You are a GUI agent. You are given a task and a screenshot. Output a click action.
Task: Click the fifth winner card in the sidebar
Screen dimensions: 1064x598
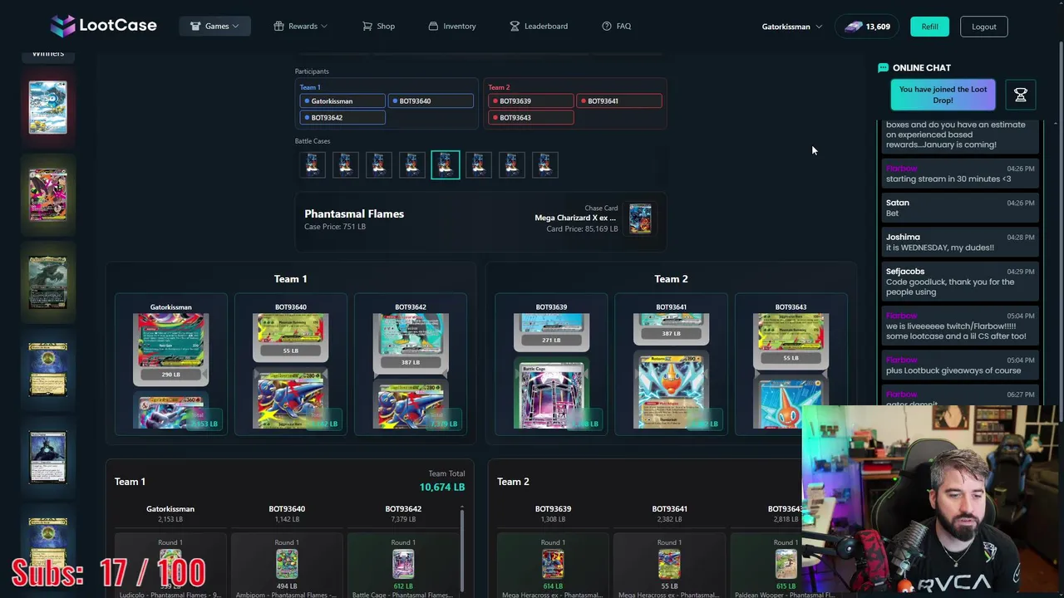47,457
